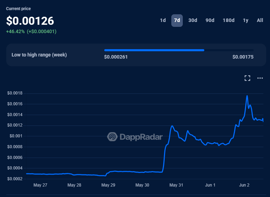Select the active 7d range button
Screen dimensions: 270x197
pyautogui.click(x=177, y=20)
